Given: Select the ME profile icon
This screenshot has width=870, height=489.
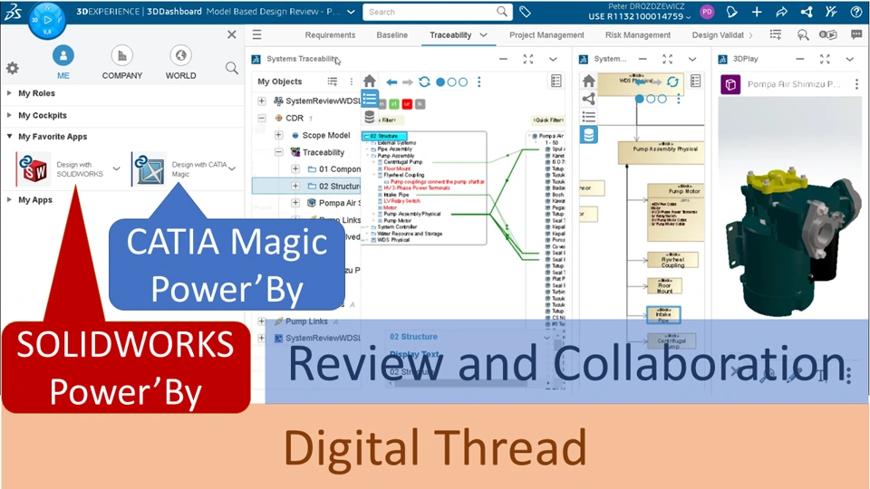Looking at the screenshot, I should (63, 55).
